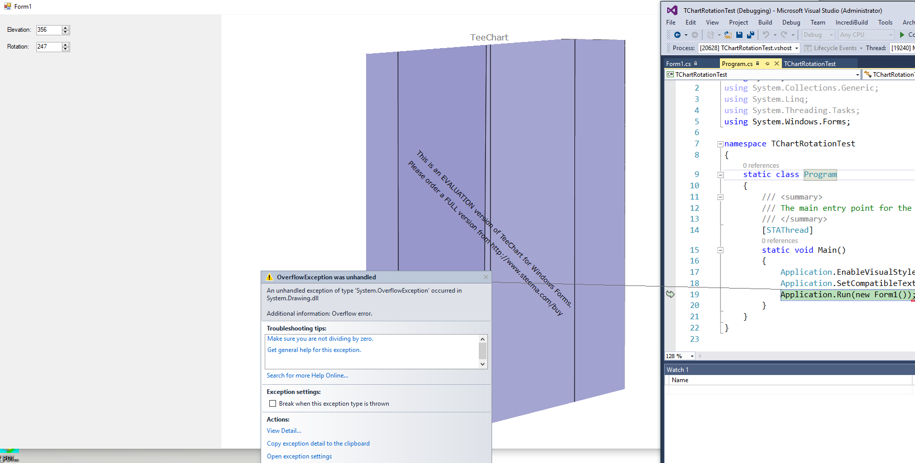Open the Tools menu
Viewport: 915px width, 463px height.
885,23
